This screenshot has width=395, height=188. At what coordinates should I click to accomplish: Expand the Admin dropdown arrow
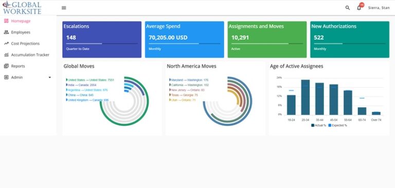pos(49,77)
